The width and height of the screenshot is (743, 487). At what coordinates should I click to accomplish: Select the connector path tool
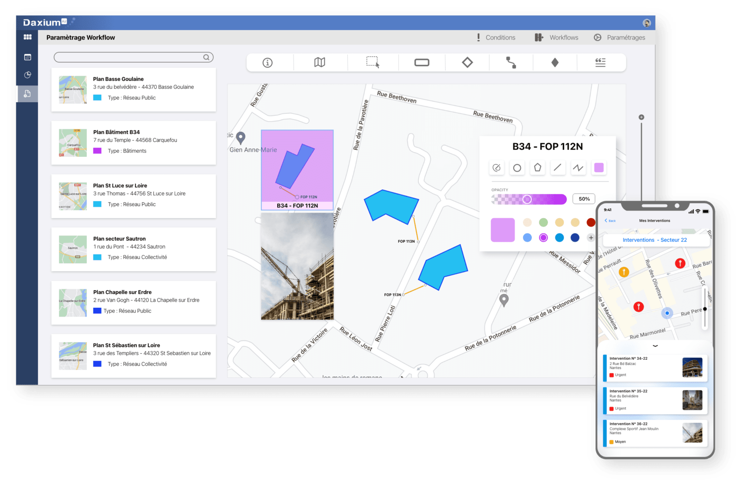[x=511, y=62]
